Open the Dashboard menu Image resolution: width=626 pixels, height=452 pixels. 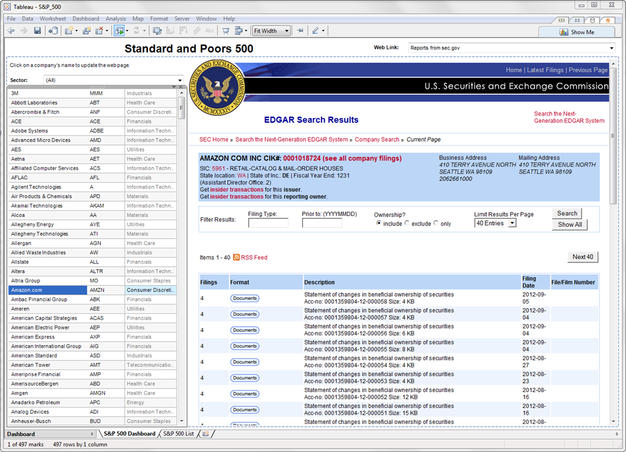coord(86,19)
